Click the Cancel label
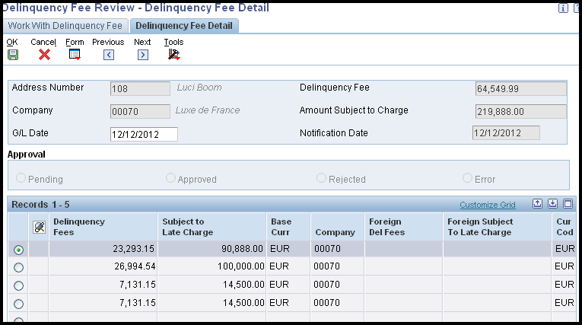 click(x=43, y=42)
